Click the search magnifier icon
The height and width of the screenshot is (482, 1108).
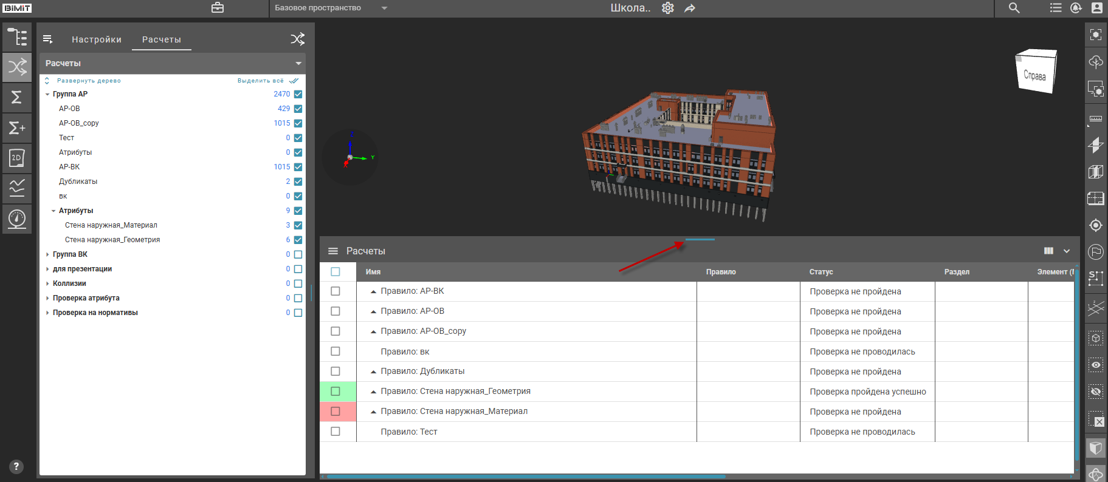pos(1014,8)
